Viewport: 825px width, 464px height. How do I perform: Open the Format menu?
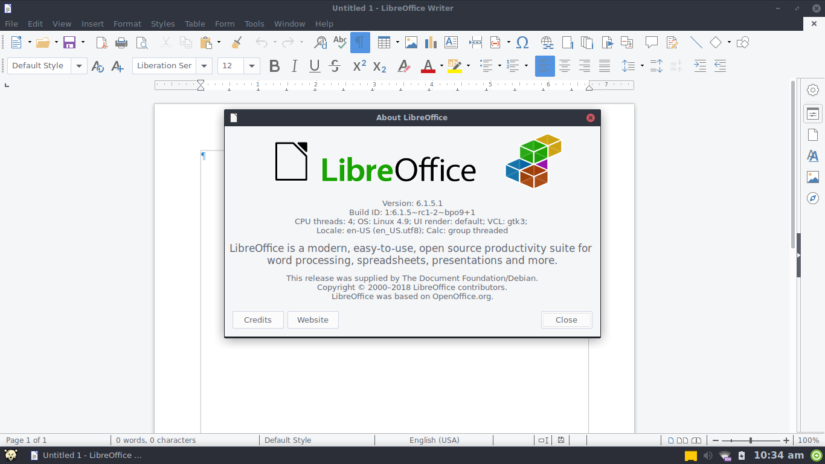click(127, 24)
